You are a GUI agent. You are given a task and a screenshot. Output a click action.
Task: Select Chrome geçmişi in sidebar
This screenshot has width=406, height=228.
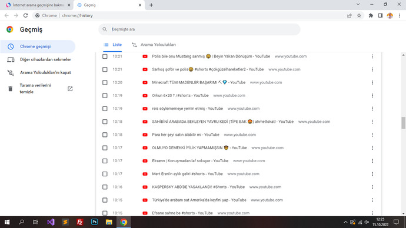pyautogui.click(x=38, y=46)
